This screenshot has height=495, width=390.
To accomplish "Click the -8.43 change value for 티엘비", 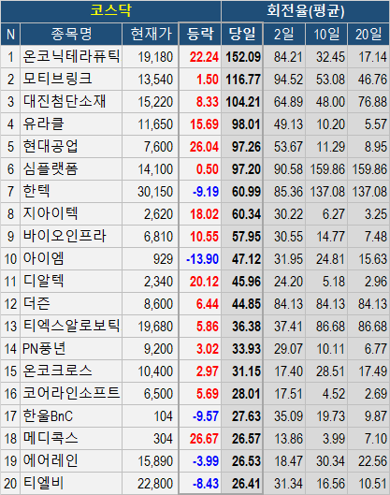I will click(x=206, y=484).
